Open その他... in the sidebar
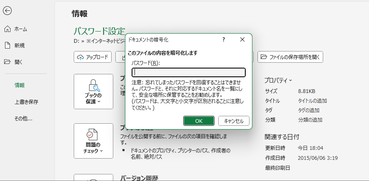The width and height of the screenshot is (369, 181). (x=23, y=118)
